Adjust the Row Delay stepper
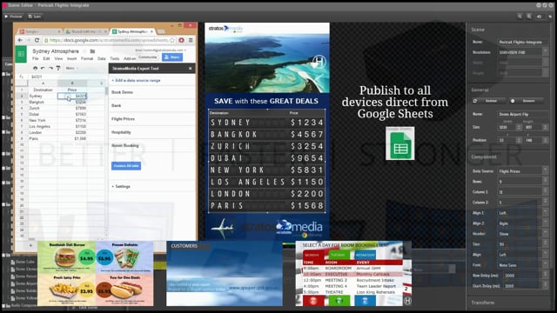This screenshot has width=557, height=313. pyautogui.click(x=546, y=276)
